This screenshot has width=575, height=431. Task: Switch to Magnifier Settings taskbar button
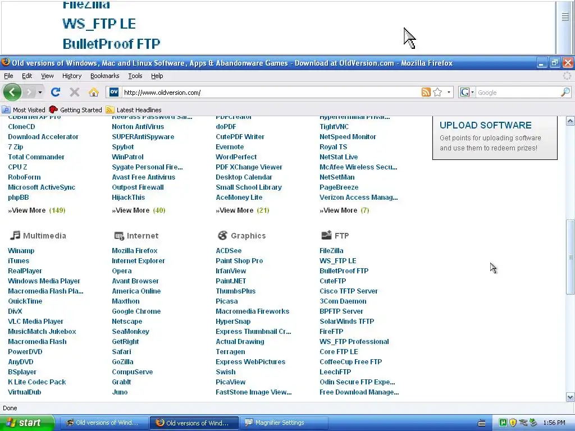(x=284, y=423)
